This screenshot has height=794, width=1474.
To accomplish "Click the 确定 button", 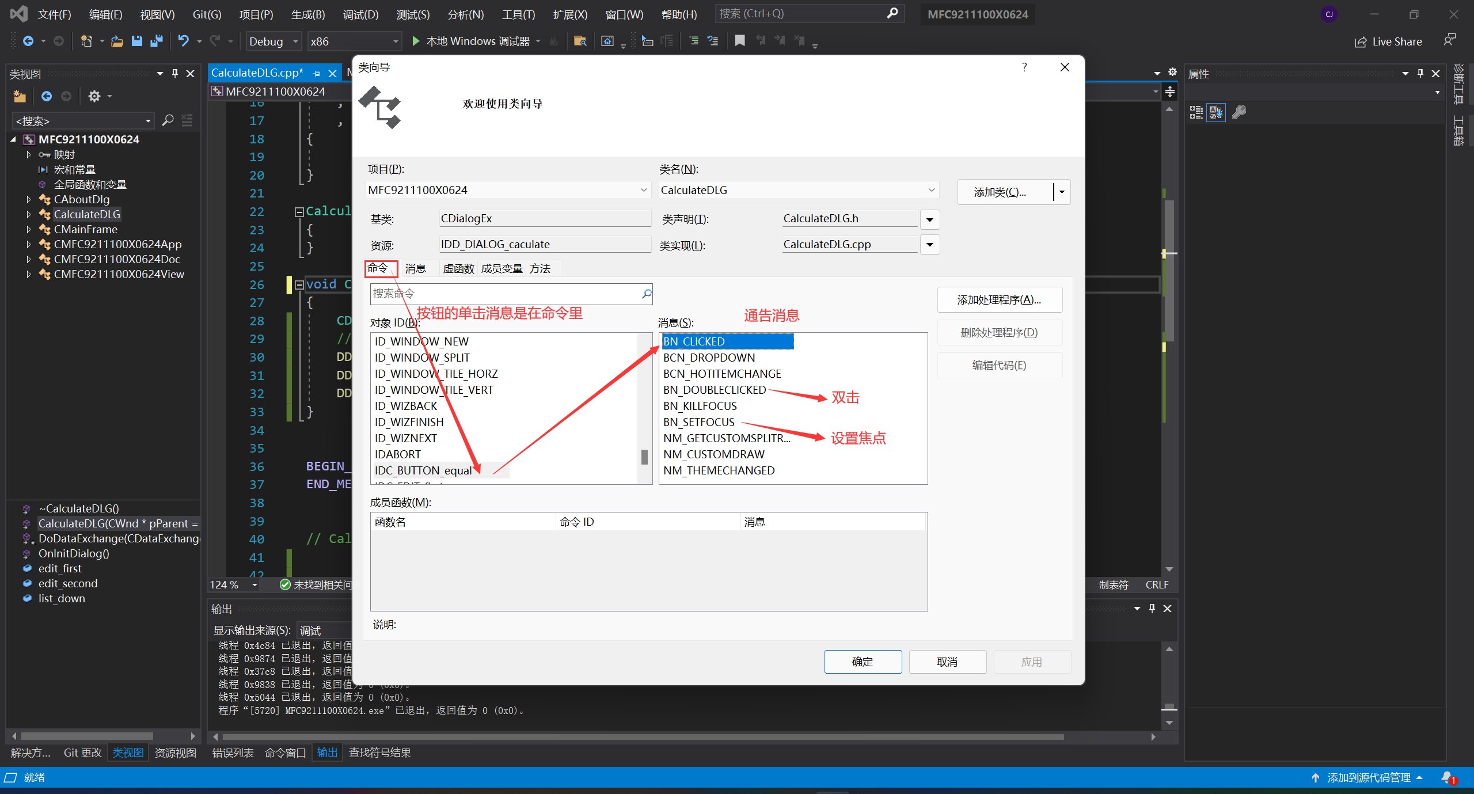I will pos(863,662).
